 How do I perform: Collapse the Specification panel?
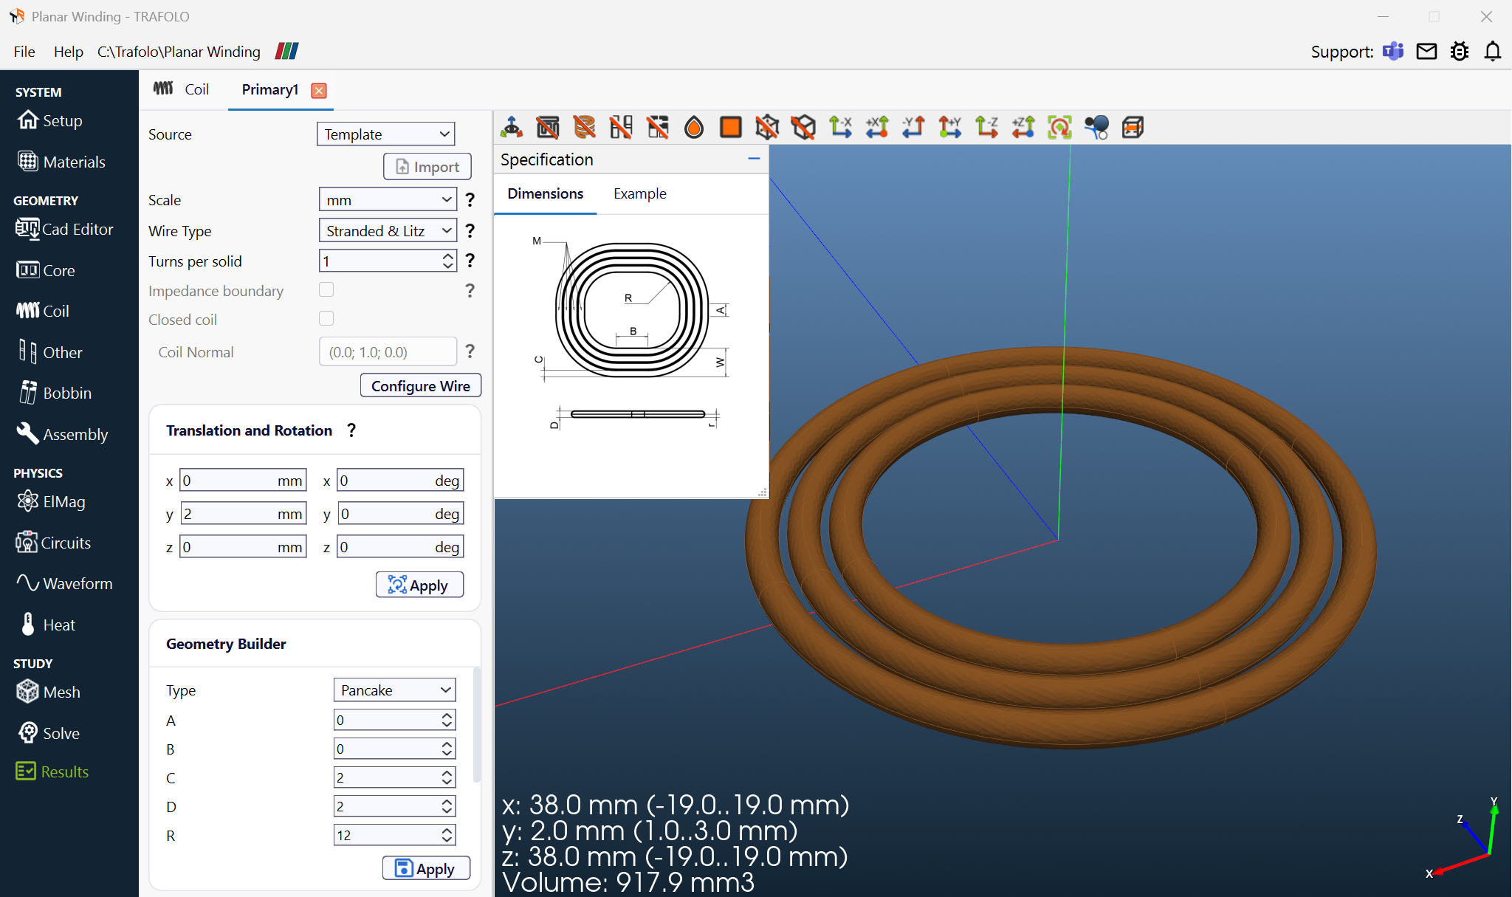pos(754,159)
